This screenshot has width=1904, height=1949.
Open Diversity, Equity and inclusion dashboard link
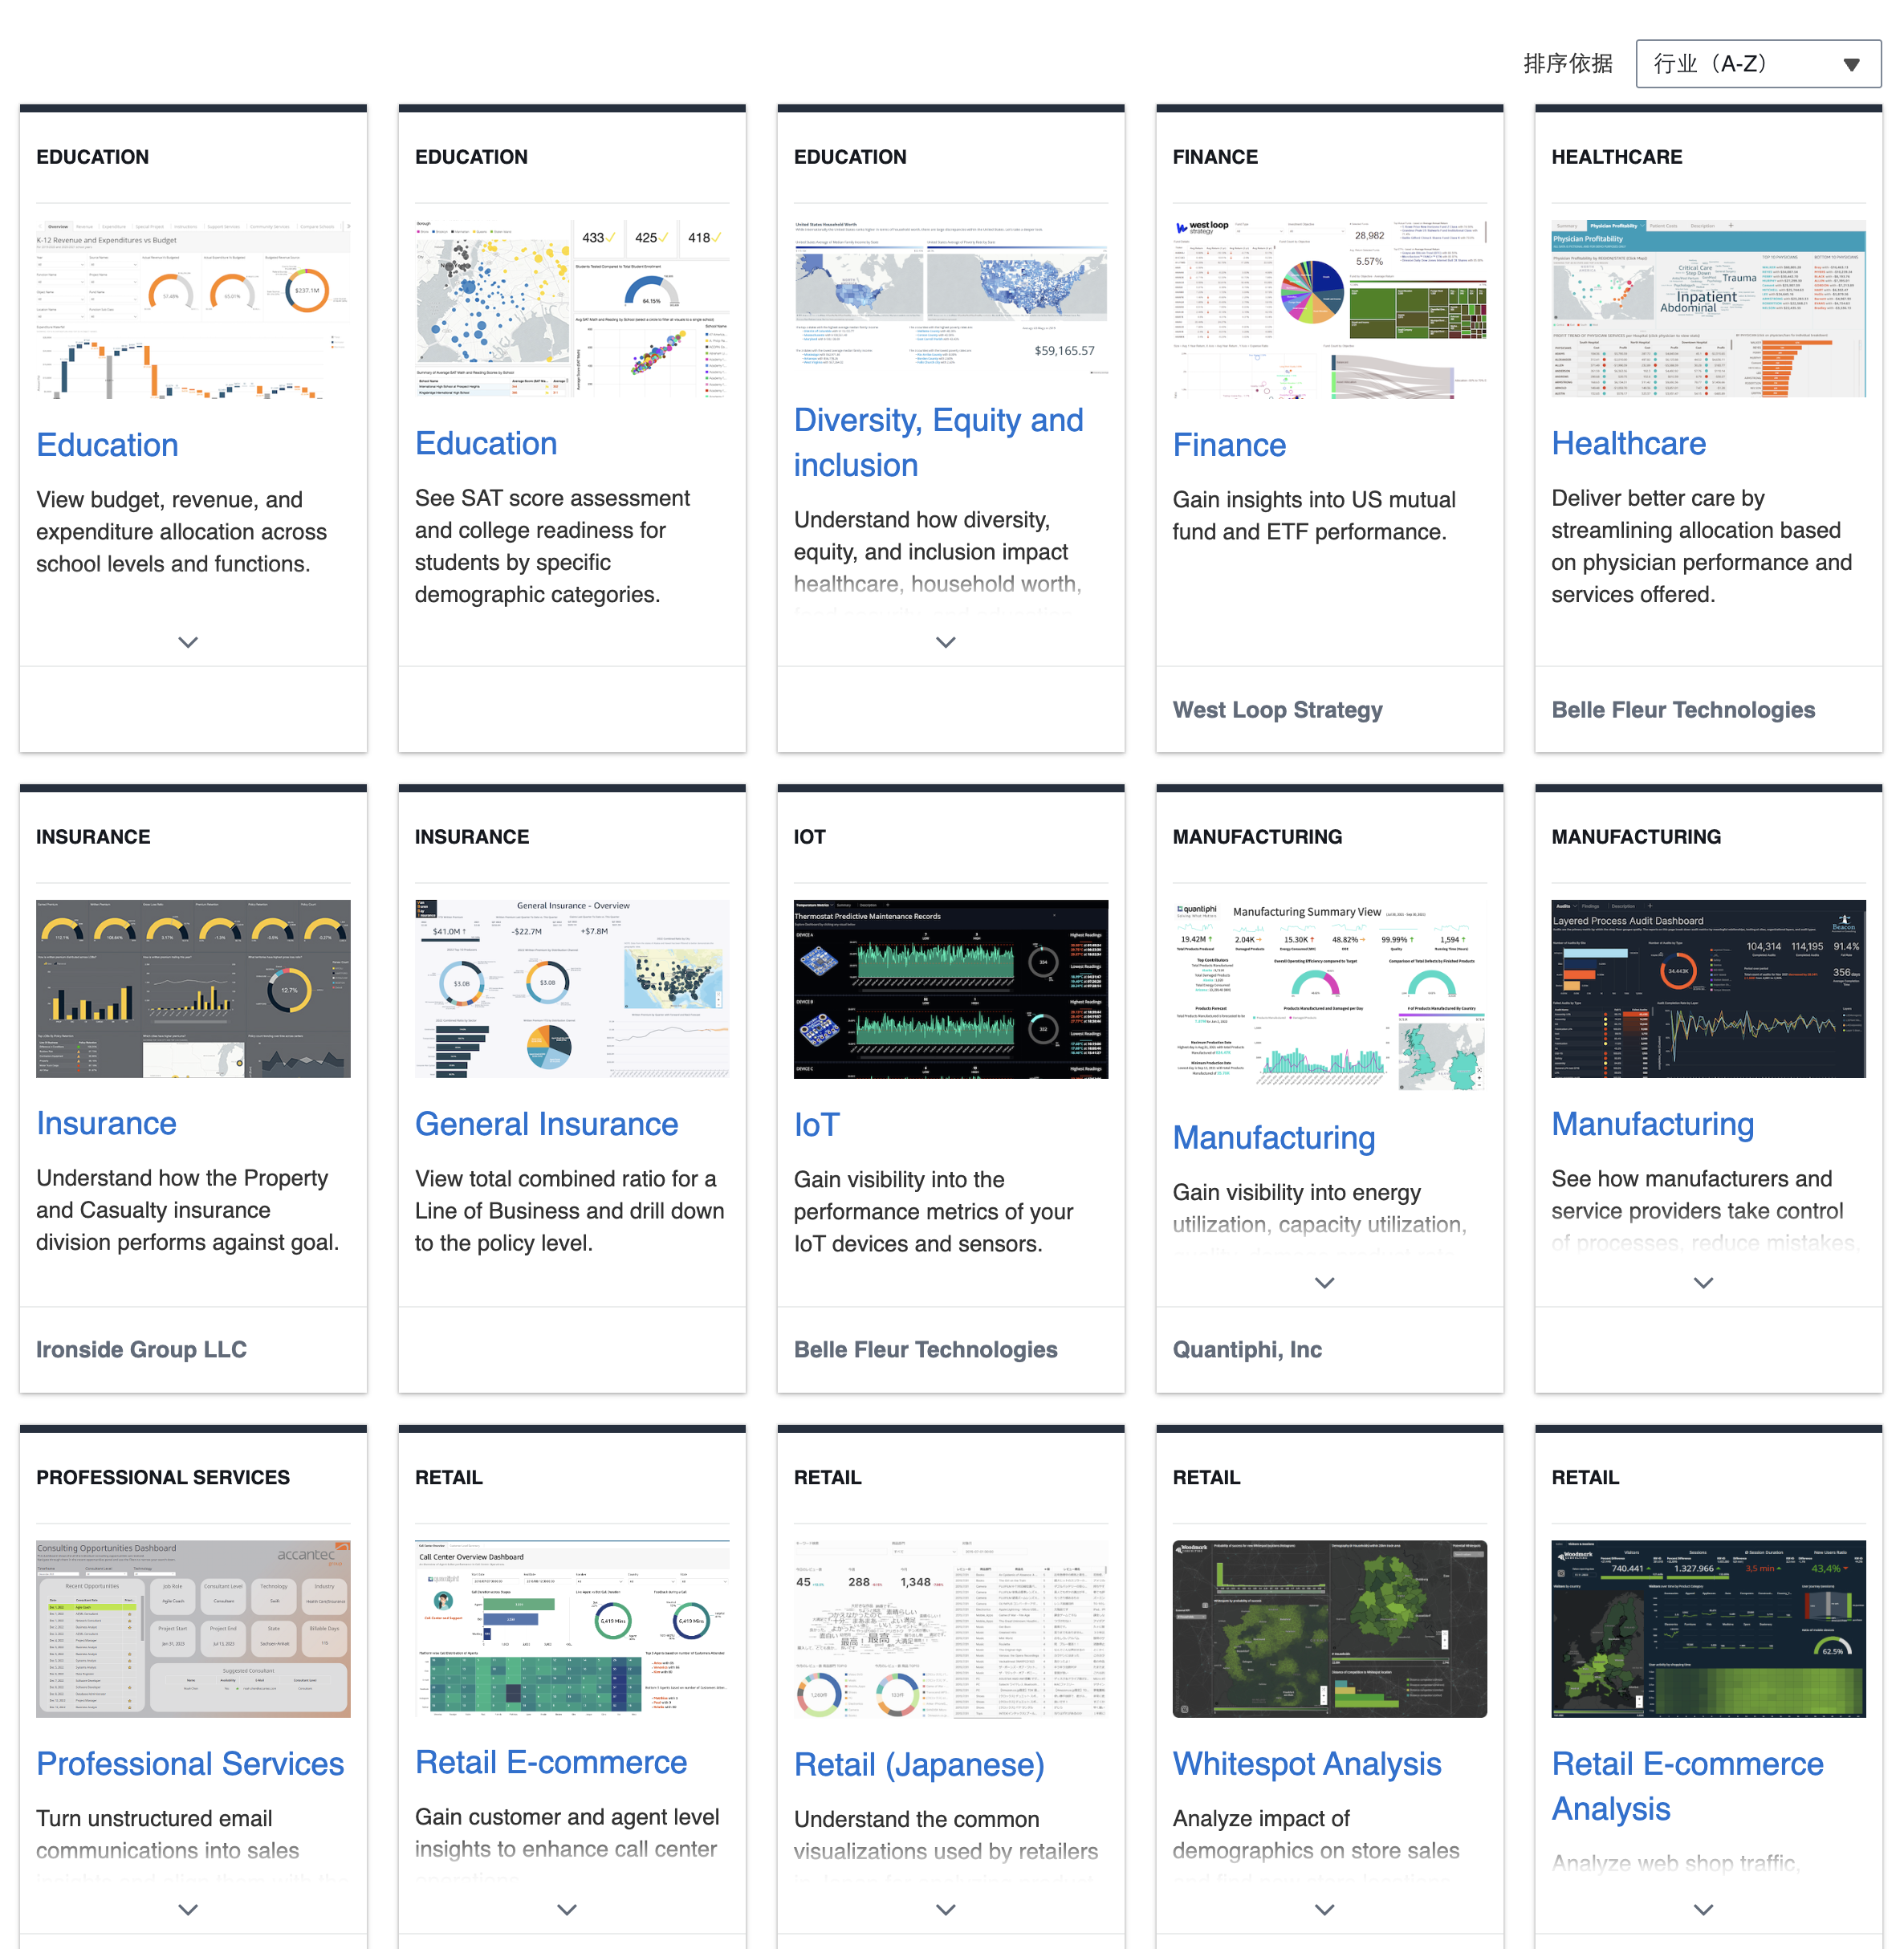coord(938,443)
